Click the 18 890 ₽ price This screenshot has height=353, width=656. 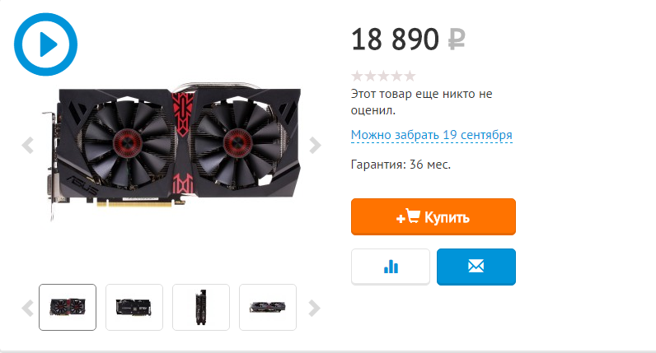(x=408, y=39)
